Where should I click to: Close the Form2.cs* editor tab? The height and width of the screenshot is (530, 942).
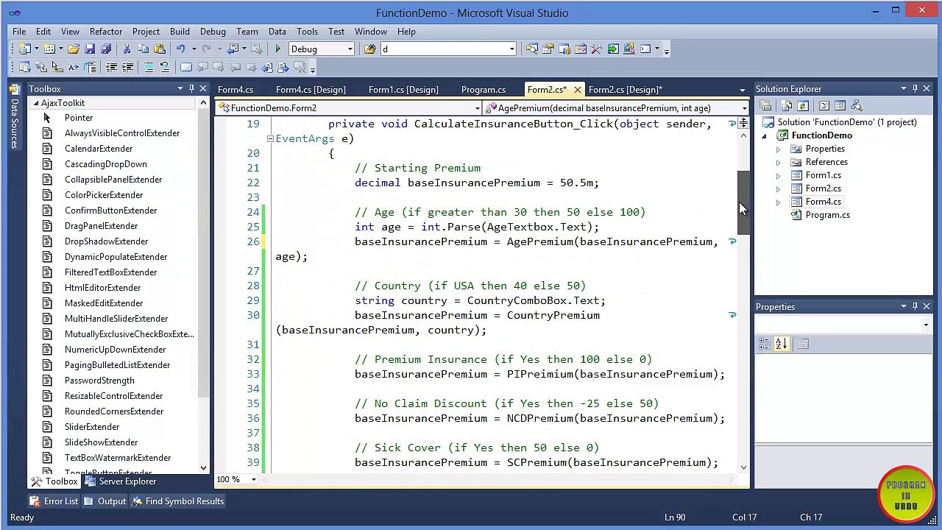[x=577, y=89]
